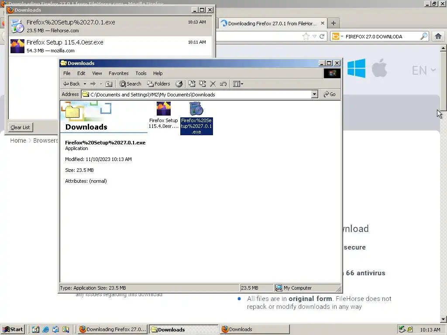This screenshot has height=335, width=447.
Task: Delete the selected file with the X icon
Action: pyautogui.click(x=213, y=84)
